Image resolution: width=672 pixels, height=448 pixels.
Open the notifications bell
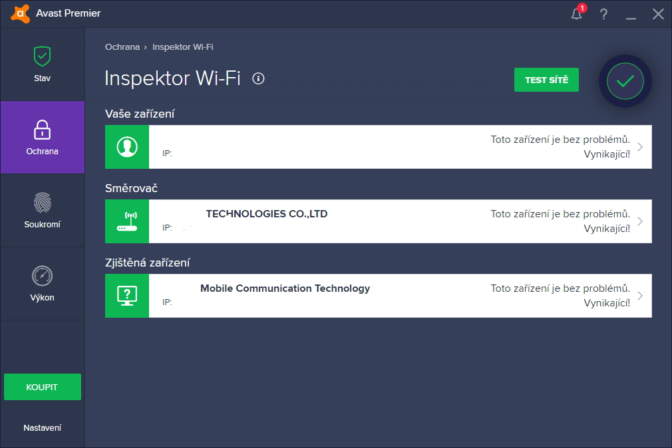coord(578,13)
